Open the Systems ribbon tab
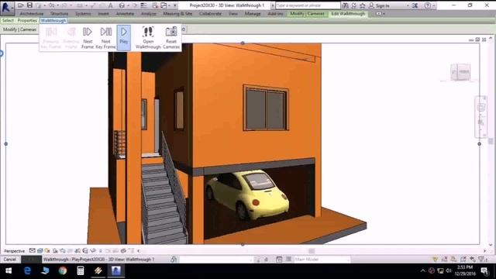Screen dimensions: 496x279 tap(83, 14)
